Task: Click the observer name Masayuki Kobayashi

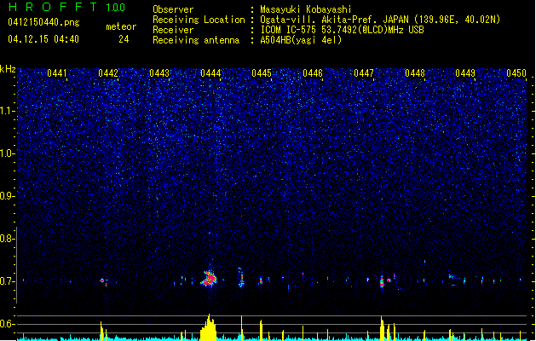Action: (x=306, y=9)
